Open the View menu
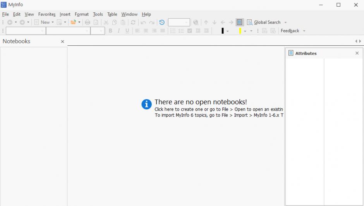The height and width of the screenshot is (206, 364). coord(29,14)
